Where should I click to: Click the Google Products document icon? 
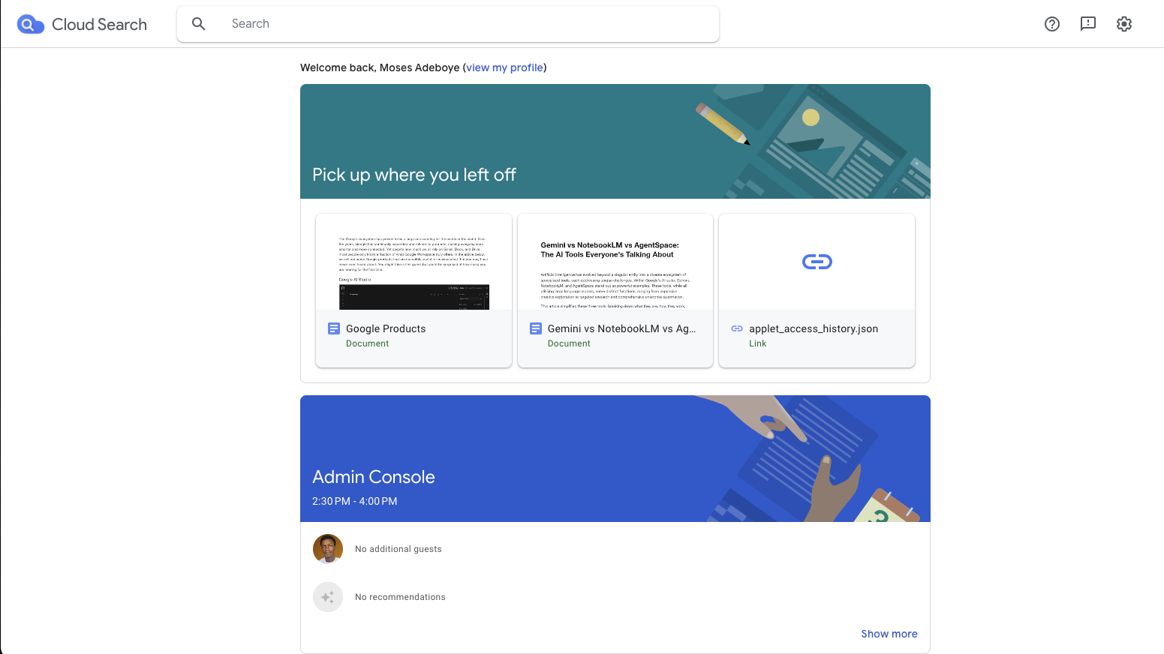coord(334,328)
